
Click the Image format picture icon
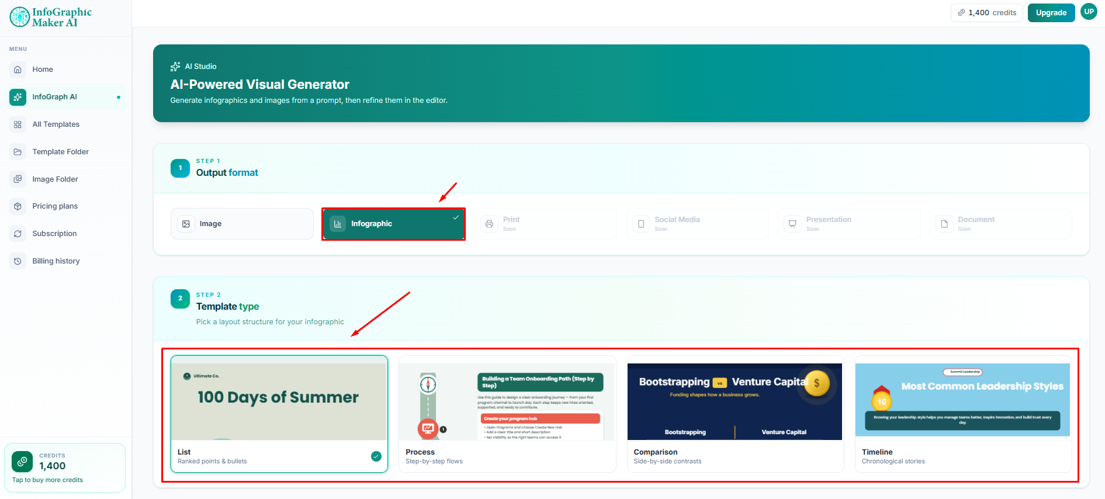point(186,224)
